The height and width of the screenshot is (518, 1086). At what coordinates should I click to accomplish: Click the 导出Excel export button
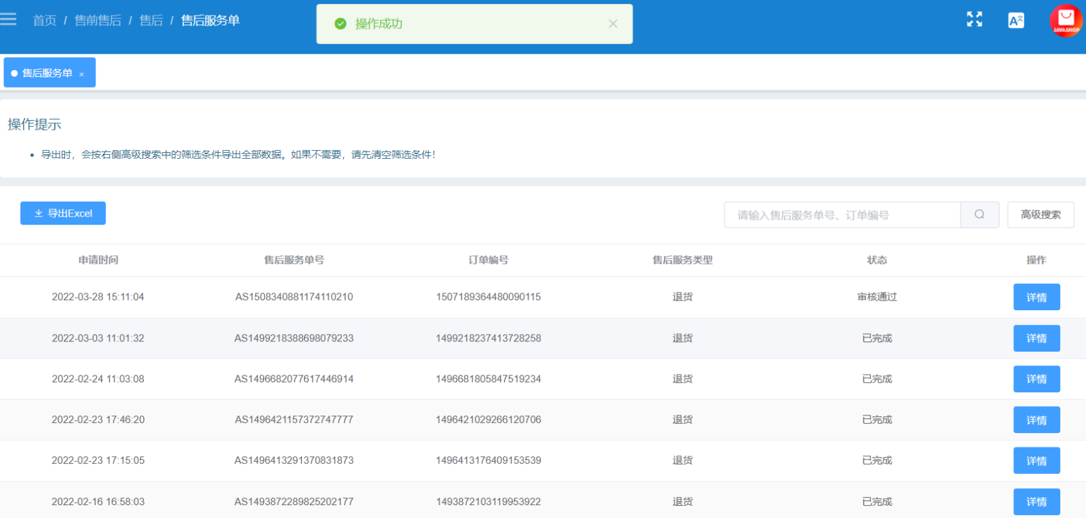click(63, 213)
